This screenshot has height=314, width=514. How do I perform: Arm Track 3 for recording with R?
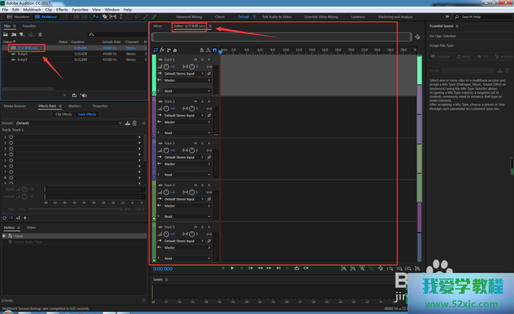tap(209, 143)
